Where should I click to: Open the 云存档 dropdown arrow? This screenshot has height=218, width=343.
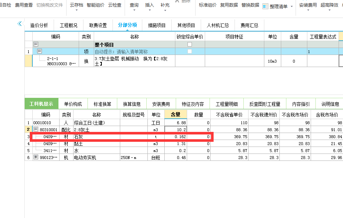click(x=76, y=10)
